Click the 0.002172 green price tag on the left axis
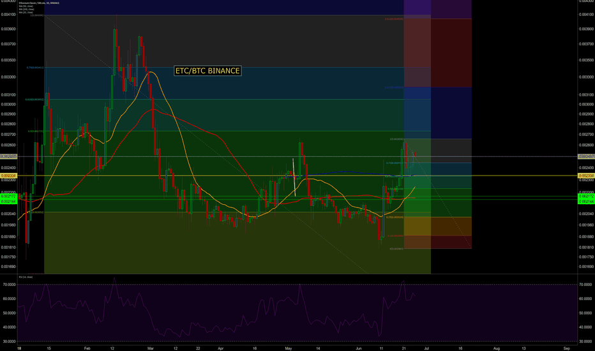 (9, 196)
